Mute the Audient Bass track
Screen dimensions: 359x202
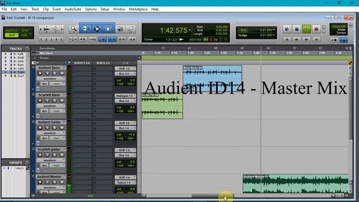62,74
